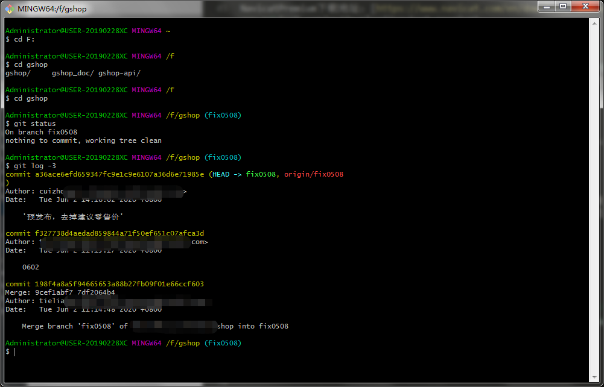Image resolution: width=604 pixels, height=387 pixels.
Task: Click 'nothing to commit, working tree clean'
Action: tap(84, 140)
